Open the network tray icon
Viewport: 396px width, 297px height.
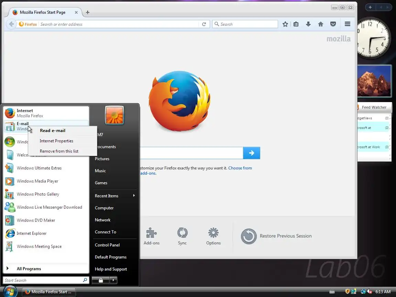[363, 292]
